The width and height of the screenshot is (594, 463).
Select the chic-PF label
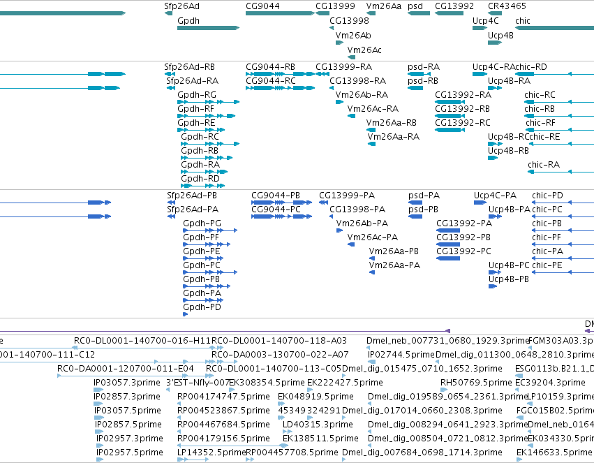pos(547,237)
